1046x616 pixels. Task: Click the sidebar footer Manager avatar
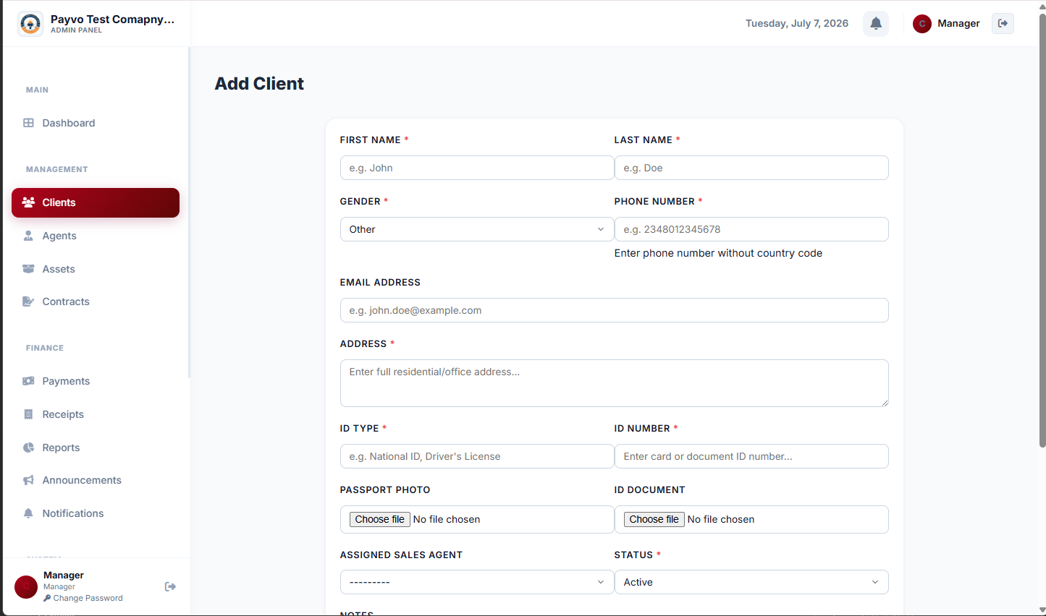click(26, 587)
